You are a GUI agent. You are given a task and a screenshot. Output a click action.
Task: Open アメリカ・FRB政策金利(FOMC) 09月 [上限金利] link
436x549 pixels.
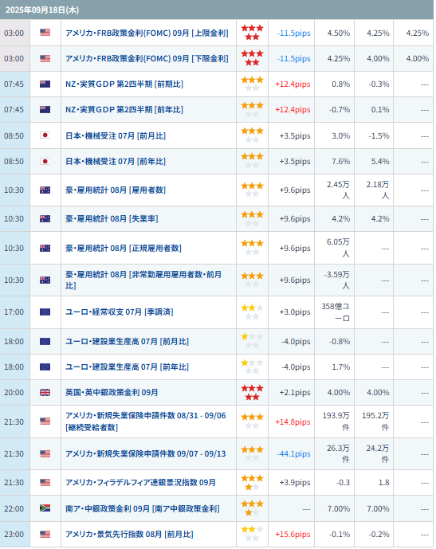tap(147, 33)
